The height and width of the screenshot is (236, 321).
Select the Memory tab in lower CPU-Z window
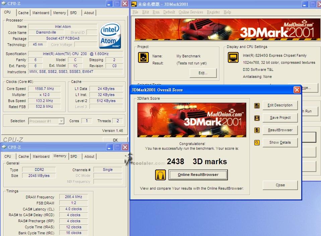click(x=60, y=156)
